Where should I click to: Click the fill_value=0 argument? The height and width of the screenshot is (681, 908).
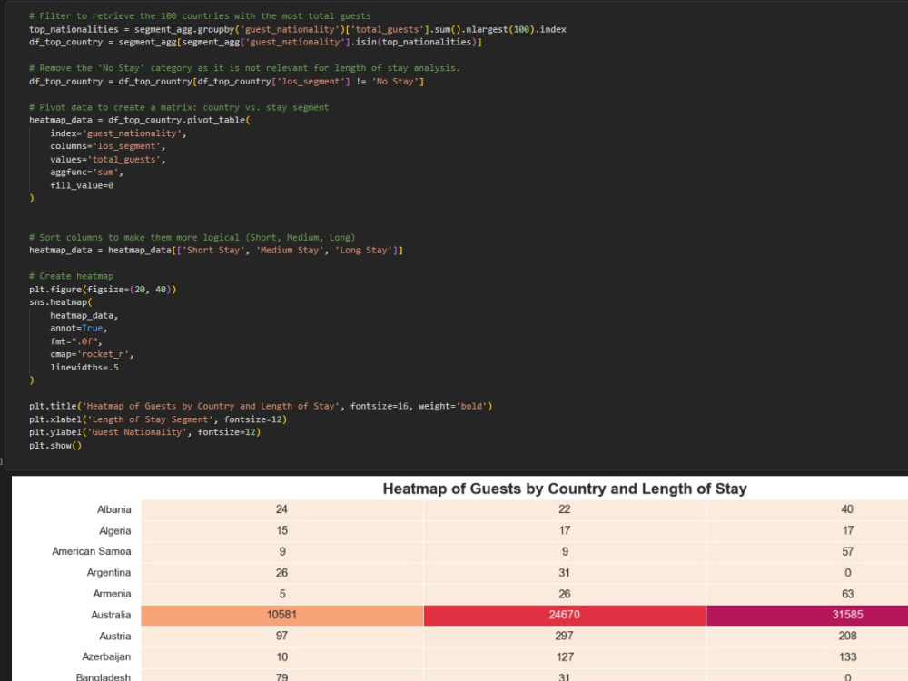click(x=82, y=185)
